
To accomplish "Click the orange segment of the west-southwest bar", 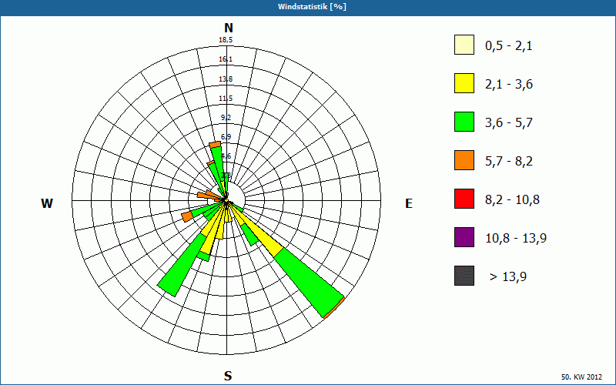I will pos(187,216).
